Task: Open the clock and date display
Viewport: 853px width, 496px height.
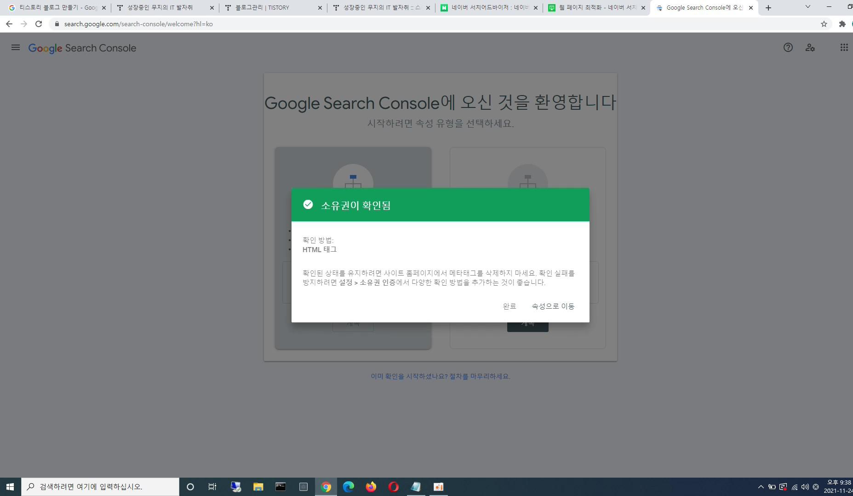Action: click(x=838, y=487)
